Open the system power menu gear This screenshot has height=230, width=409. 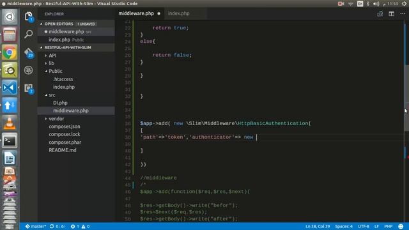click(x=404, y=4)
